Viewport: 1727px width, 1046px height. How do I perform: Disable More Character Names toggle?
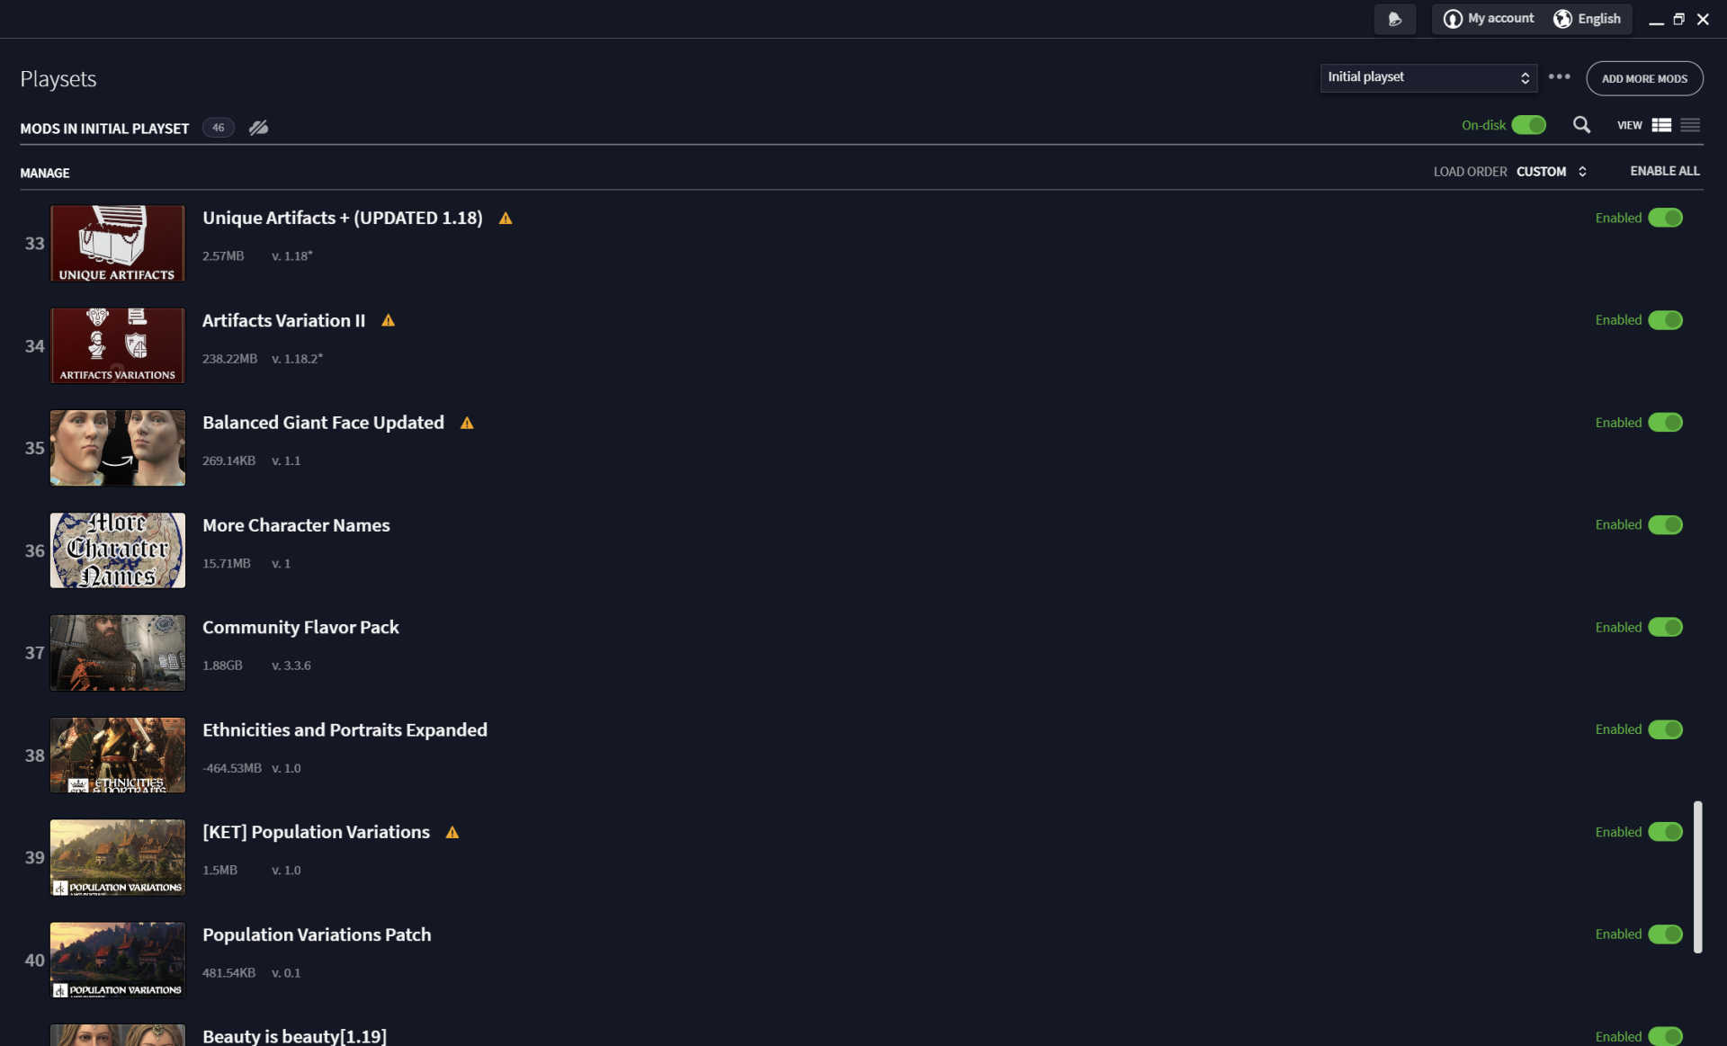[1665, 525]
